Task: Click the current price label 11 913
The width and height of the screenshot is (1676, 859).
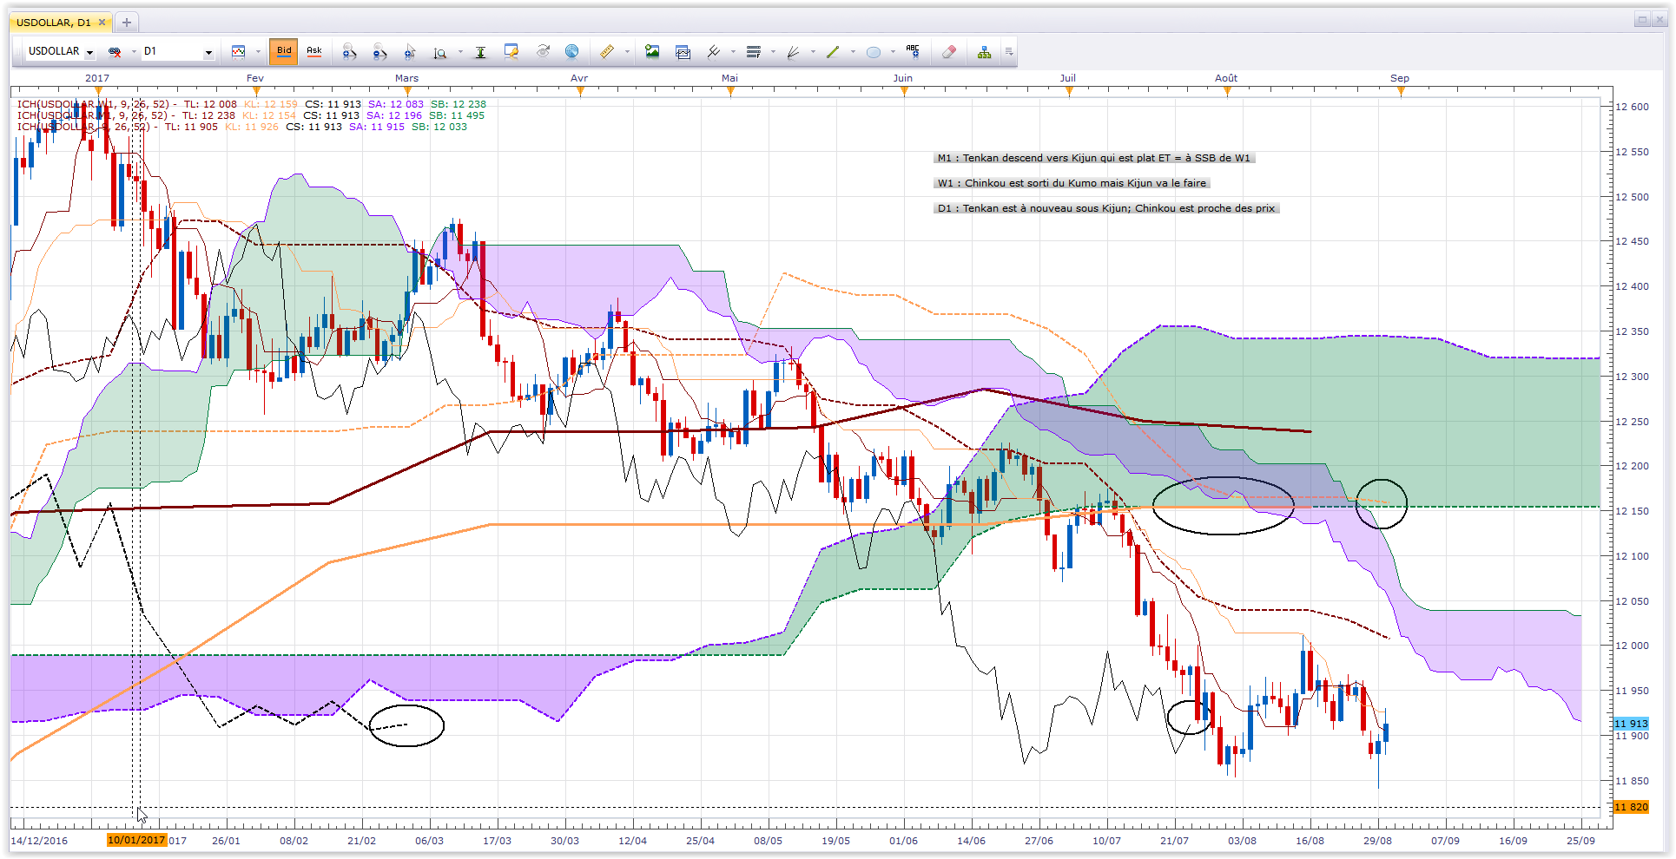Action: [x=1631, y=724]
